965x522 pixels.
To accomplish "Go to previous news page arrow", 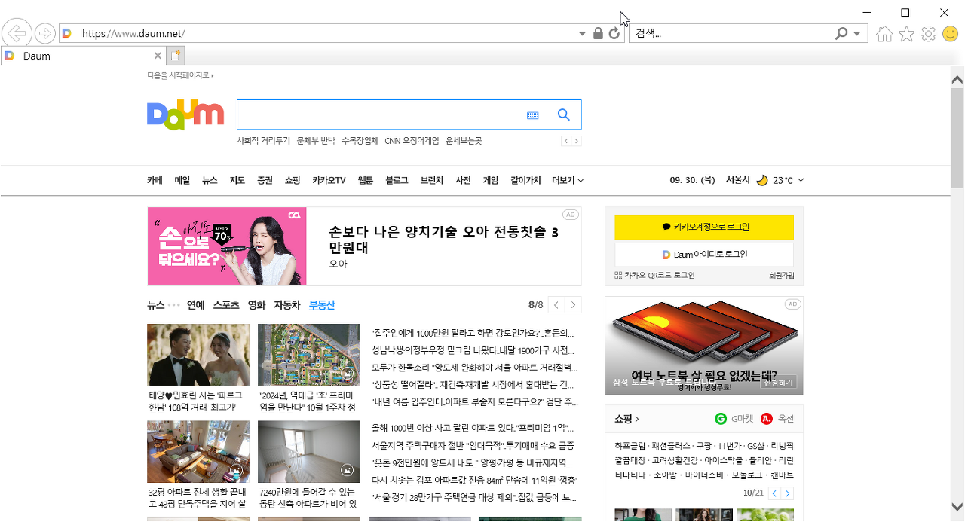I will click(x=556, y=305).
